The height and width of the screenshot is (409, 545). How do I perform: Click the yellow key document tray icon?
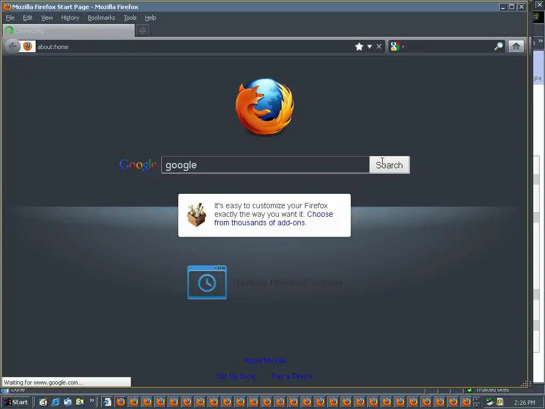[x=500, y=402]
